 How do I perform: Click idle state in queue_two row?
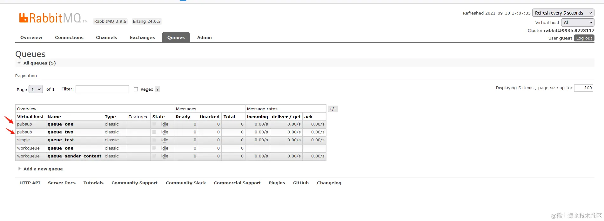tap(164, 132)
